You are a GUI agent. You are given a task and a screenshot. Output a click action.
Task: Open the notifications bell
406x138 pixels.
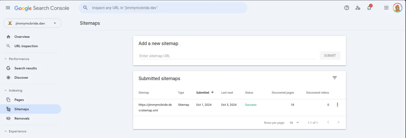(369, 7)
